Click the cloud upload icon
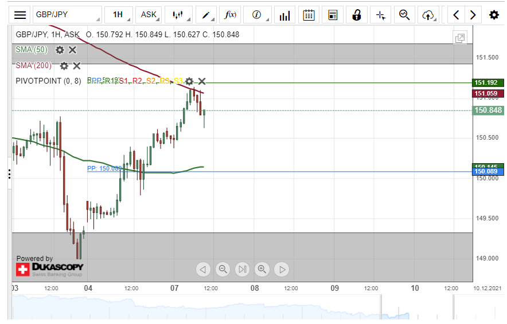507x324 pixels. pyautogui.click(x=428, y=15)
